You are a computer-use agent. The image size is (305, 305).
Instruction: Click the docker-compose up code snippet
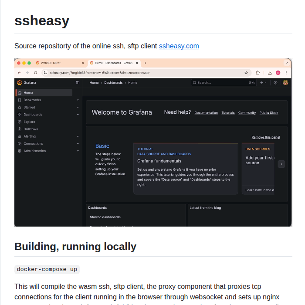click(x=47, y=269)
